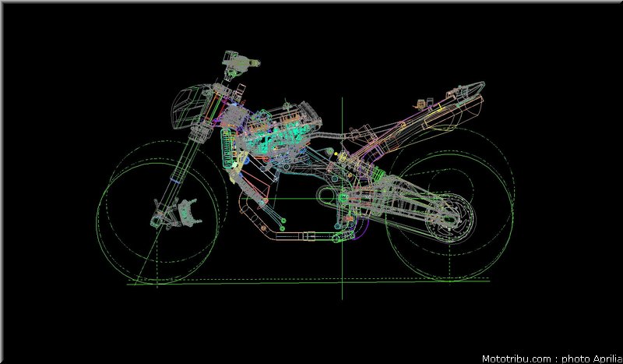Image resolution: width=623 pixels, height=364 pixels.
Task: Select the rear monoshock green spring
Action: [378, 174]
